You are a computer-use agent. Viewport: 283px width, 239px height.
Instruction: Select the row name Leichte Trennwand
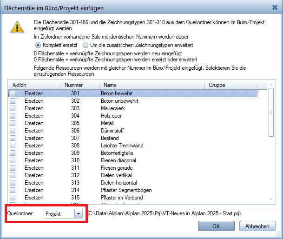click(x=122, y=146)
